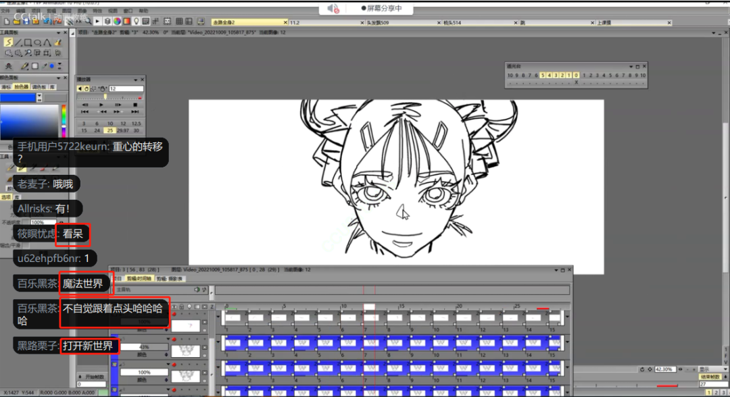Toggle the red record dot on the 43% layer
The image size is (730, 397).
[x=174, y=340]
